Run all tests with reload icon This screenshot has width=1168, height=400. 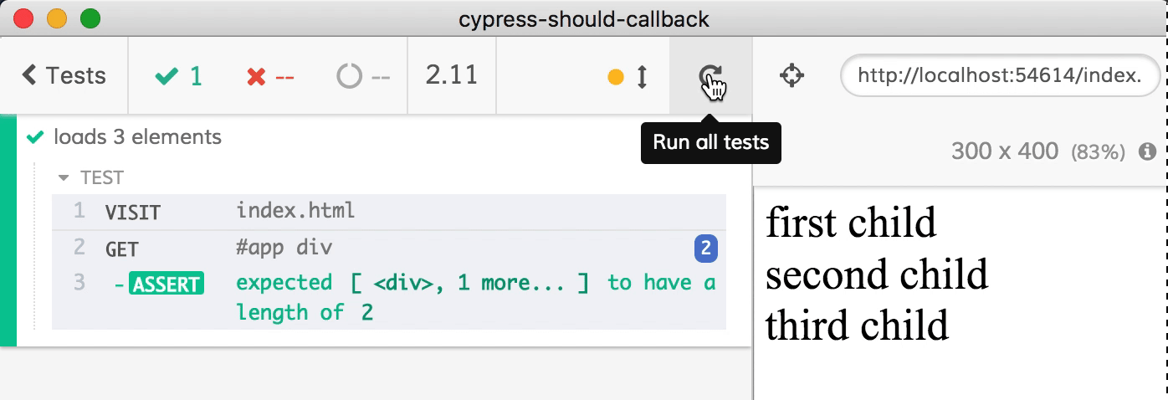tap(710, 76)
